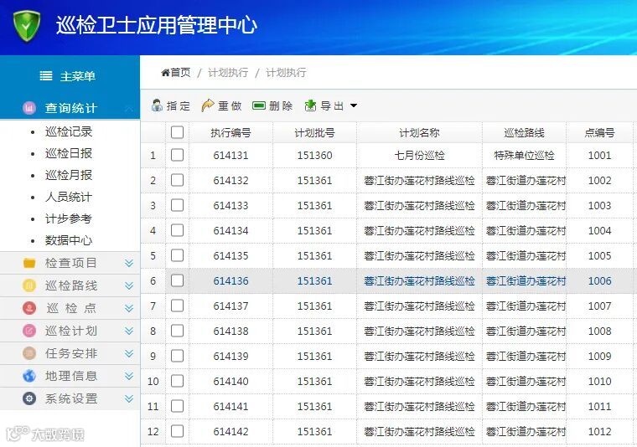Select cell 特殊单位巡检

[x=524, y=156]
